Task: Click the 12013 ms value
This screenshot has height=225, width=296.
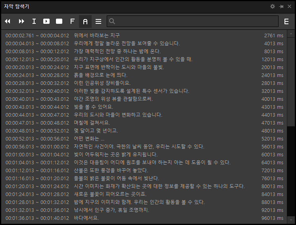Action: click(x=273, y=59)
